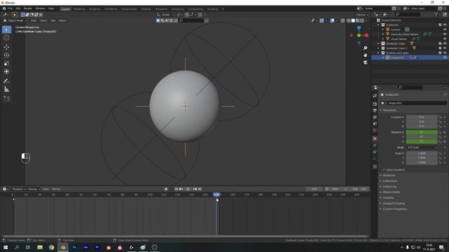
Task: Toggle X-ray mode in viewport header
Action: (343, 20)
